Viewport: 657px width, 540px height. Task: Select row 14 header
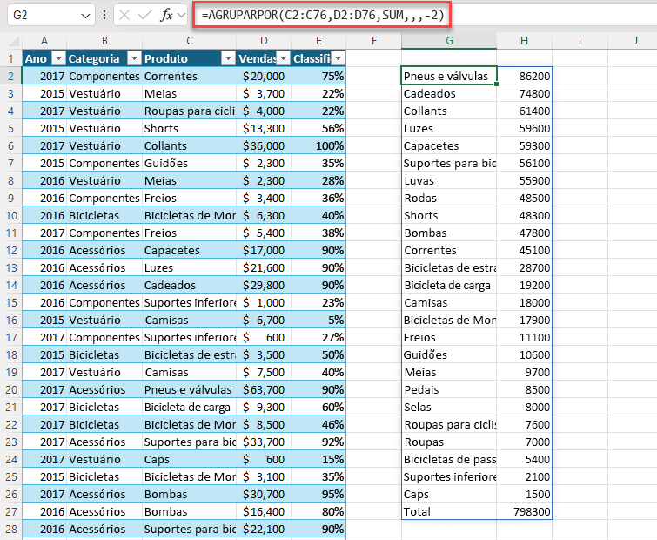click(11, 285)
